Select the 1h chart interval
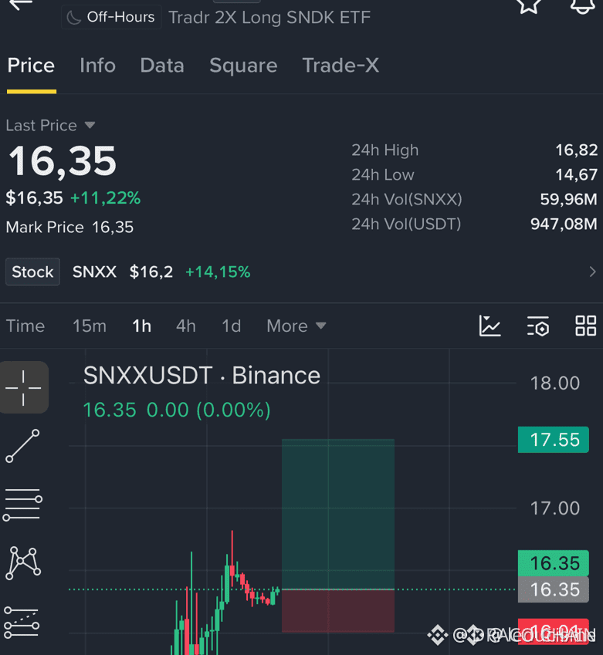Screen dimensions: 603x655 [x=142, y=326]
